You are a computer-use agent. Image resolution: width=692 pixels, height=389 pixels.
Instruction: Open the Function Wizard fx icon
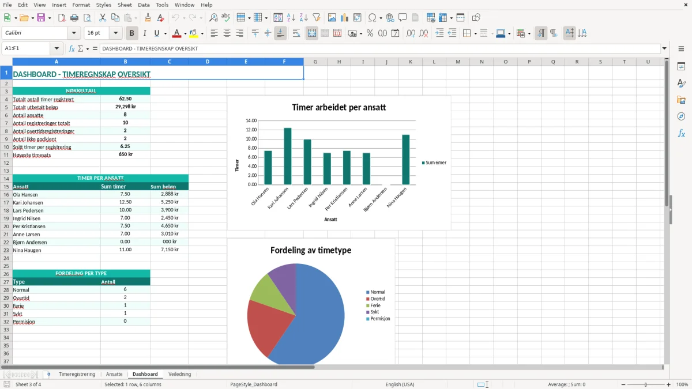pyautogui.click(x=72, y=48)
